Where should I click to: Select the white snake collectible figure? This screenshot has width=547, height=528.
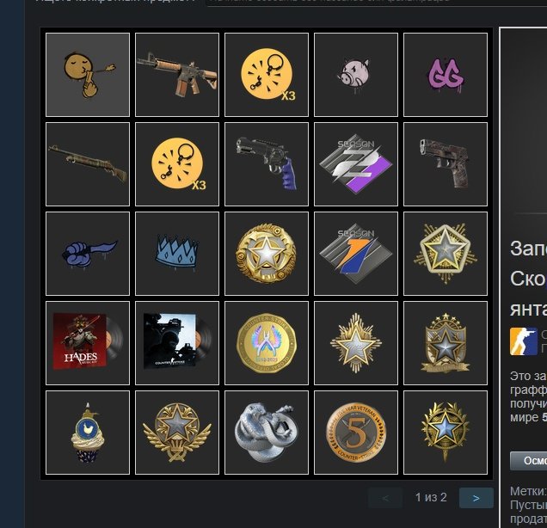point(267,433)
